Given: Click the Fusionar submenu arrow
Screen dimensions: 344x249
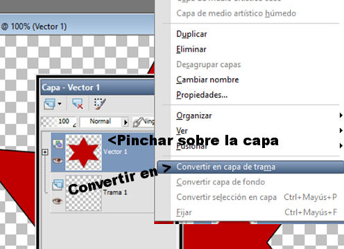Looking at the screenshot, I should point(341,145).
